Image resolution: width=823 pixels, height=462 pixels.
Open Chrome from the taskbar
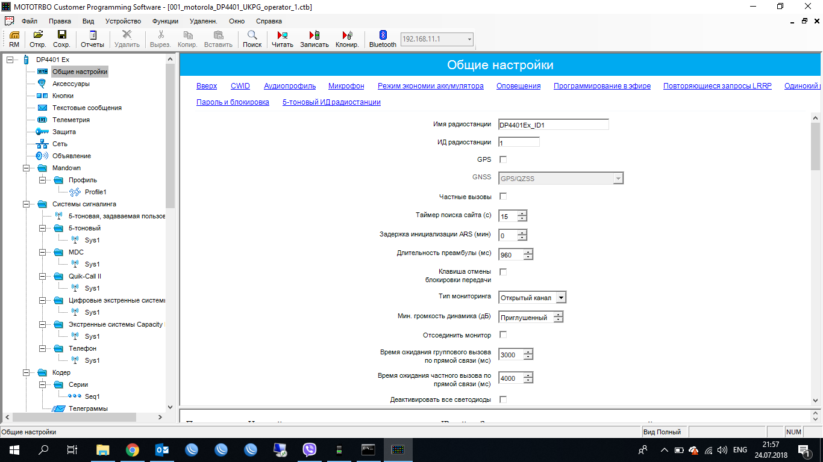pyautogui.click(x=133, y=449)
